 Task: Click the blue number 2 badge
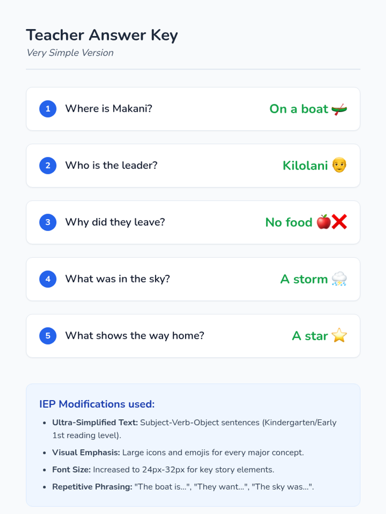[x=48, y=165]
